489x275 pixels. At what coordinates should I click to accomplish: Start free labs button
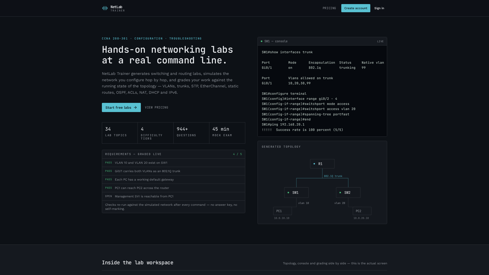coord(121,107)
